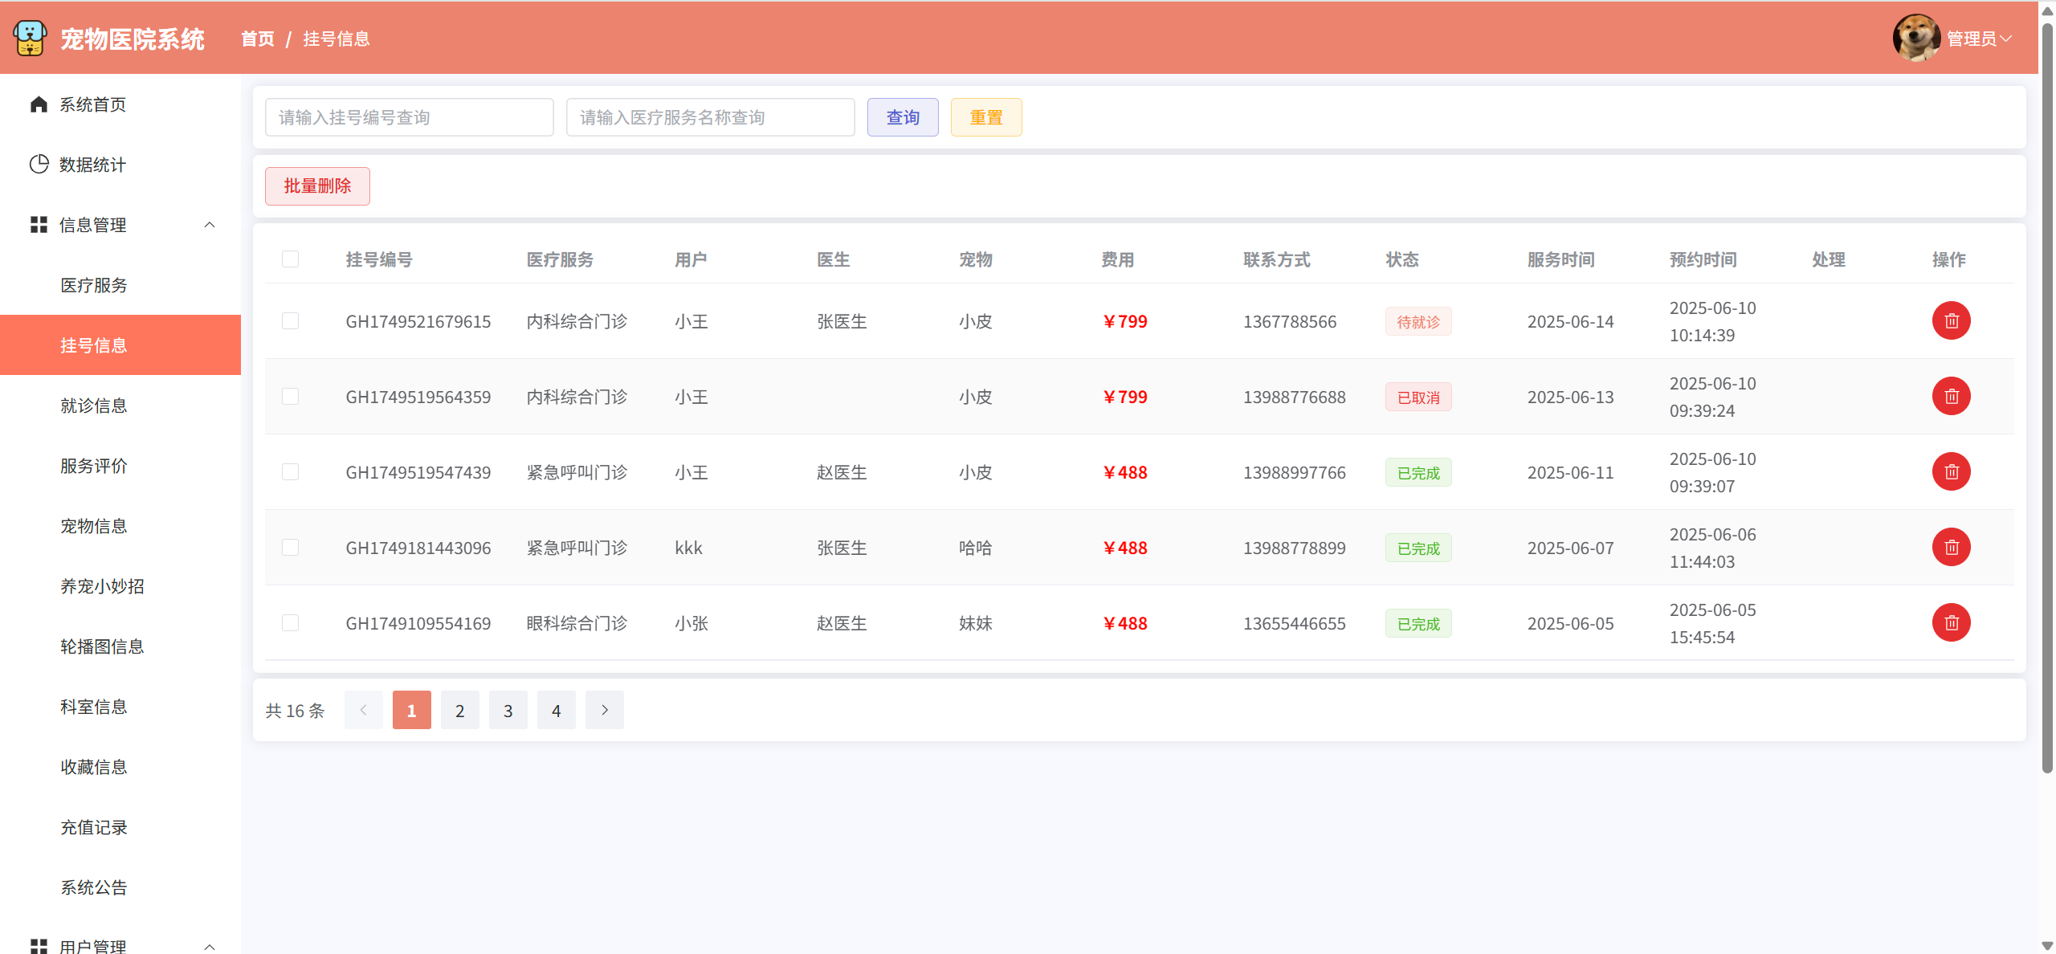Delete registration GH1749521679615 via trash icon
This screenshot has width=2056, height=954.
pyautogui.click(x=1951, y=321)
